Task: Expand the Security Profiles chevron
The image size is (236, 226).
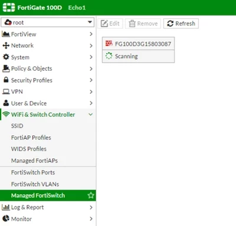Action: [91, 80]
